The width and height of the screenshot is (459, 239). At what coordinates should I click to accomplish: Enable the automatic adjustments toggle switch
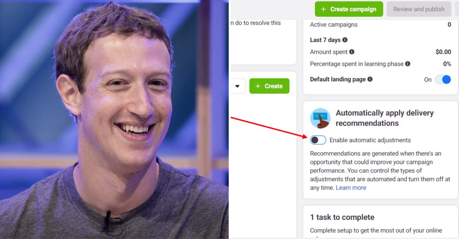(x=318, y=140)
